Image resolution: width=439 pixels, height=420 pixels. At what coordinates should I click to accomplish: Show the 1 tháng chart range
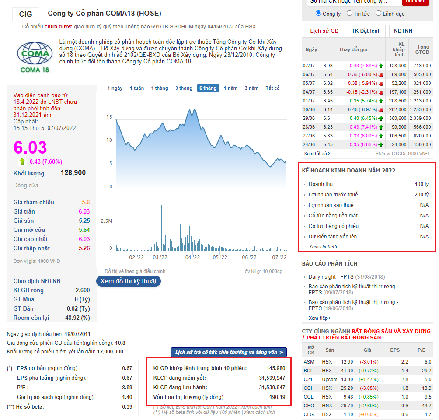tap(160, 88)
